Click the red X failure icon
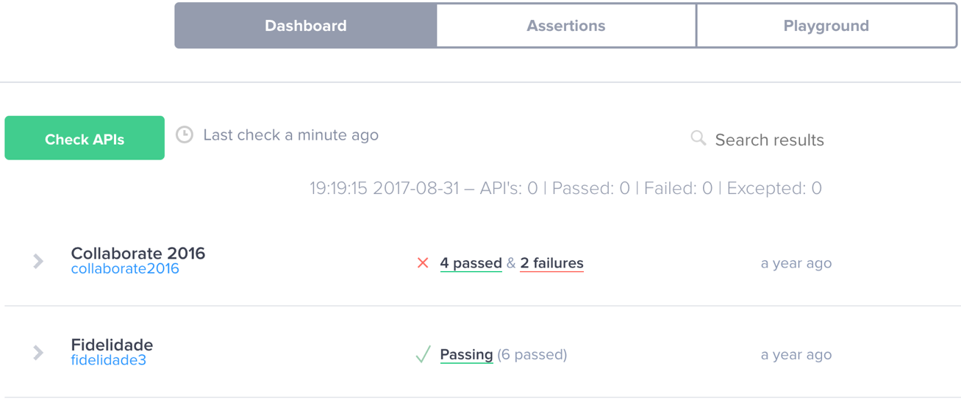This screenshot has height=402, width=961. [423, 263]
